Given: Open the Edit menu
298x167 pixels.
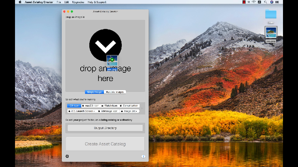Looking at the screenshot, I should pyautogui.click(x=67, y=2).
